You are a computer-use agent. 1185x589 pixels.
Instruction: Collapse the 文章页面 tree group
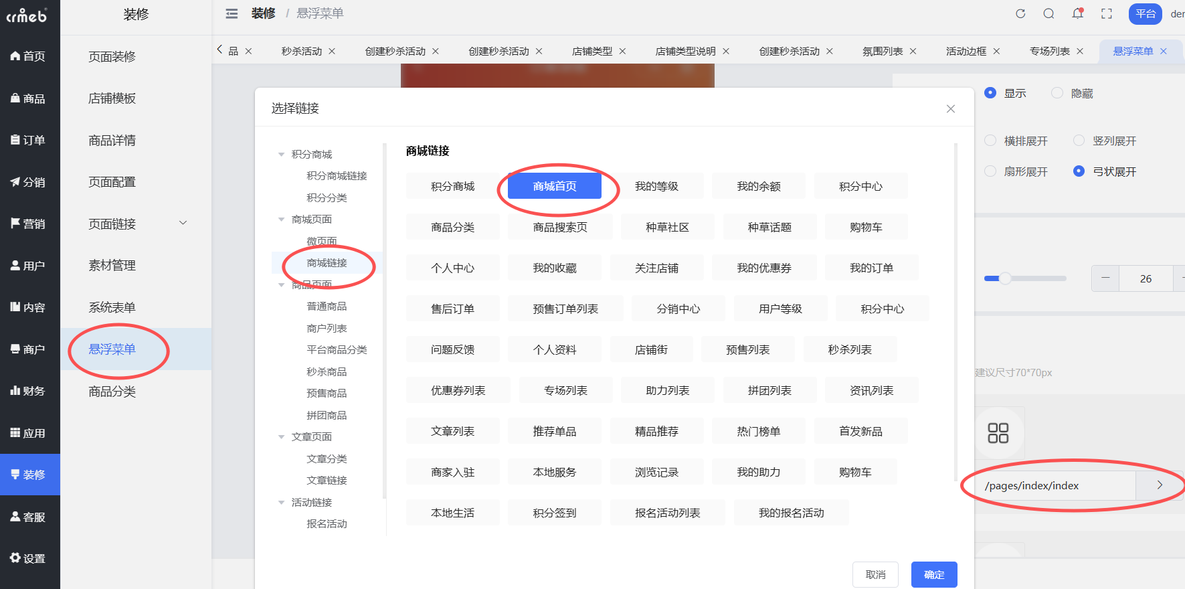pyautogui.click(x=282, y=437)
